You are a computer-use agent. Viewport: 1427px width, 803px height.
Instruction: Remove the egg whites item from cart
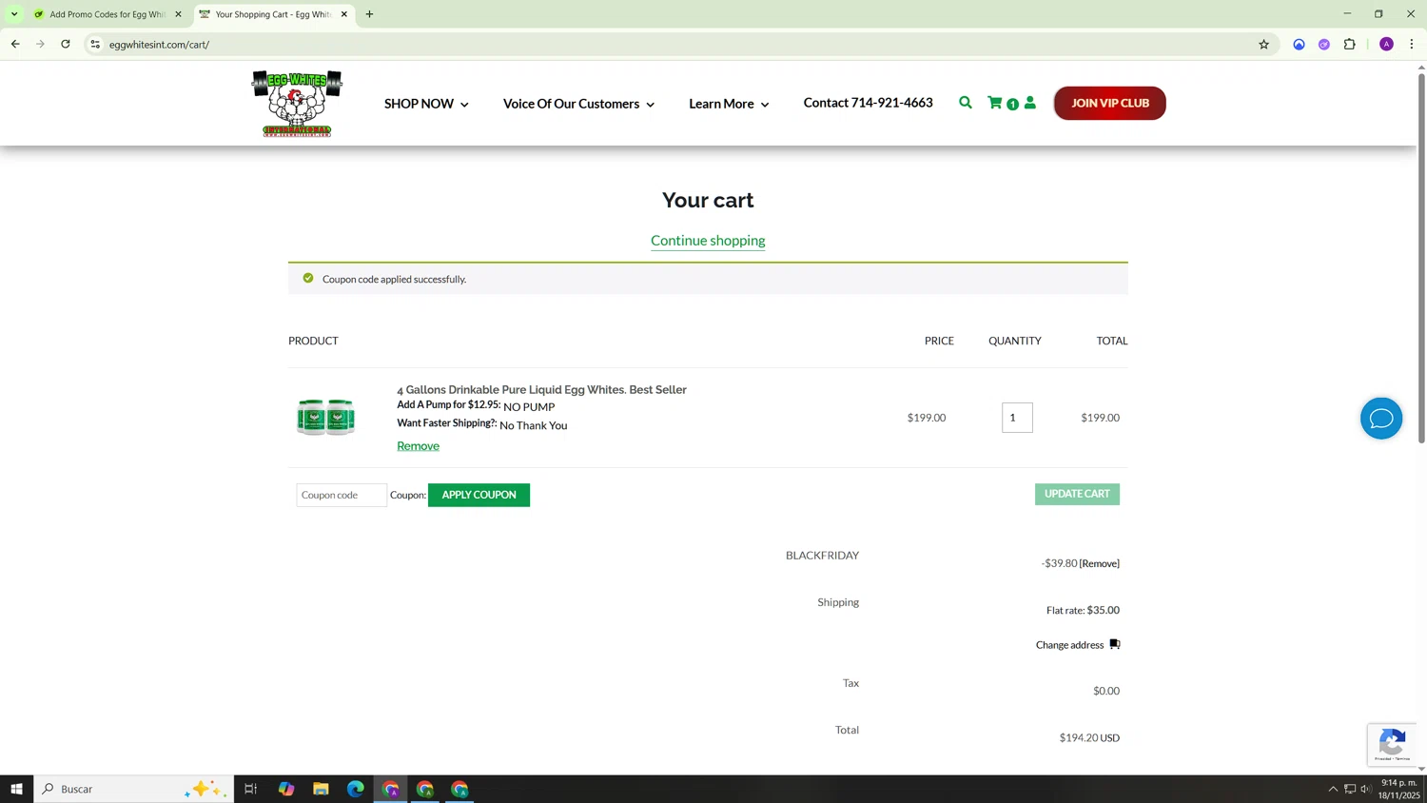click(418, 446)
